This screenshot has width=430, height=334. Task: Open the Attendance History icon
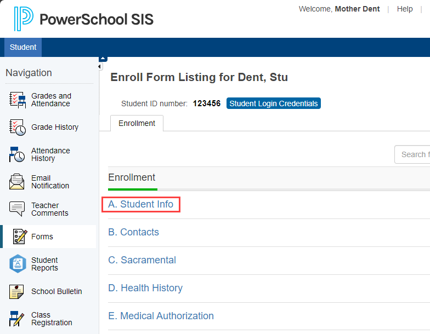[x=18, y=154]
